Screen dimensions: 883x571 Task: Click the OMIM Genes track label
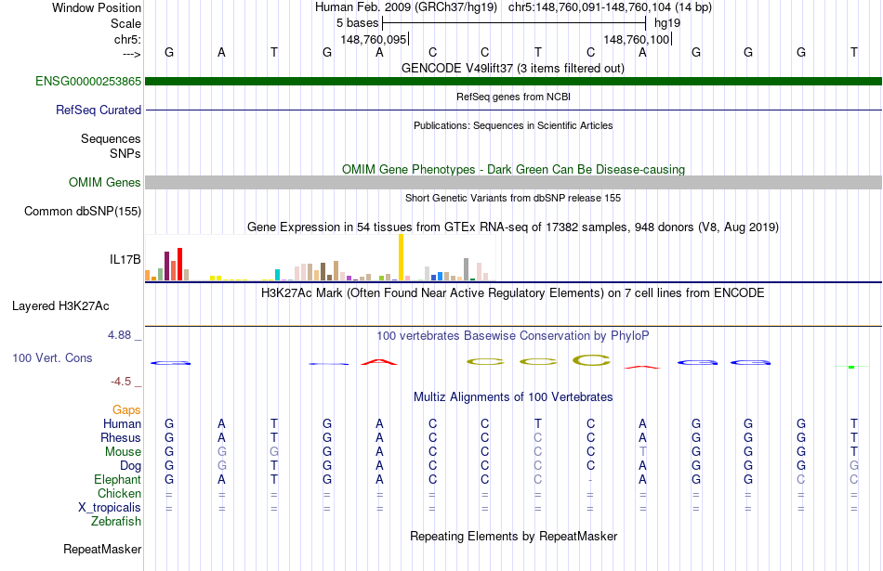click(x=104, y=182)
